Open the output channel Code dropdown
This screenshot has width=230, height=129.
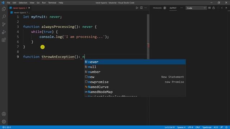click(196, 8)
